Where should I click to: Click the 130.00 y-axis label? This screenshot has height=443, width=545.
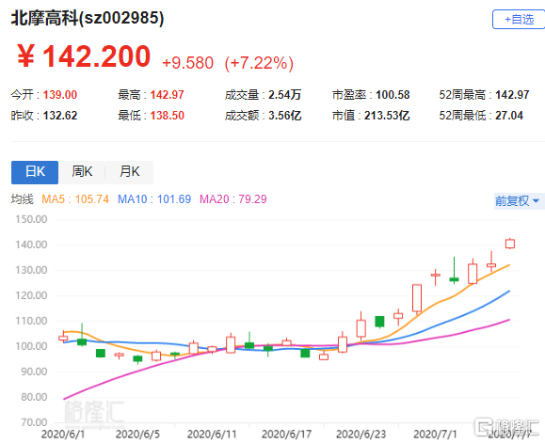(31, 270)
